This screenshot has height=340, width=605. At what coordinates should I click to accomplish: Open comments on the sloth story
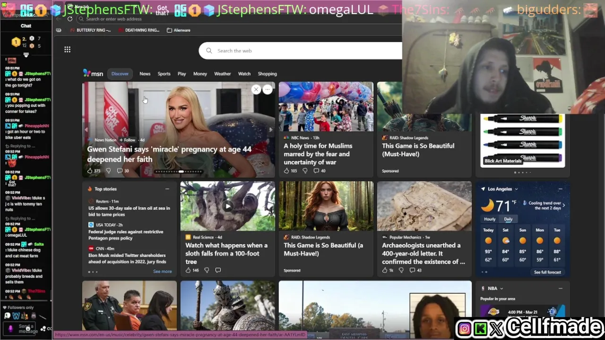pyautogui.click(x=218, y=270)
